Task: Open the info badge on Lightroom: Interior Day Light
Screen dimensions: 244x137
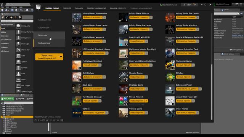Action: pos(126,56)
